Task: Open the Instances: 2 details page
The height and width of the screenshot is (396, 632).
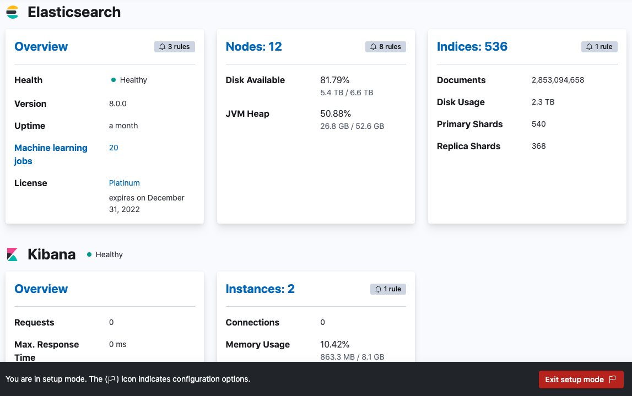Action: (x=260, y=289)
